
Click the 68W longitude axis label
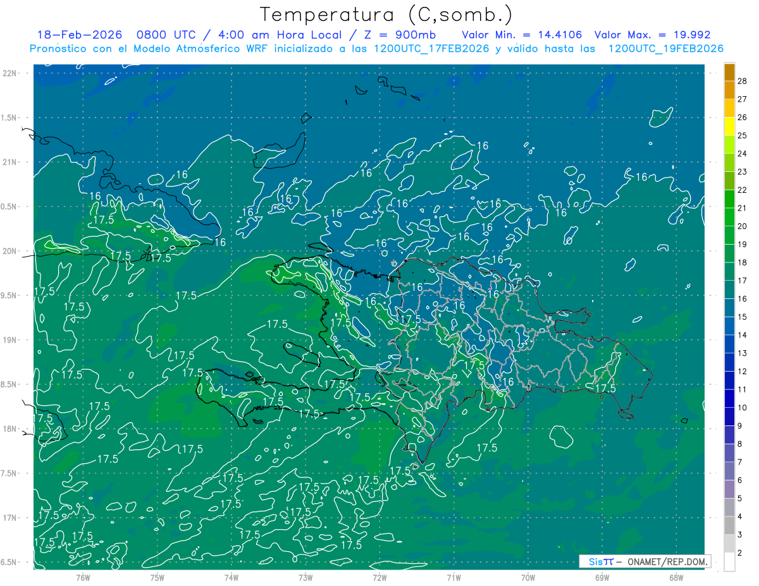tap(676, 577)
